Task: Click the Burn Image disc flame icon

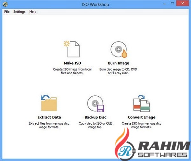Action: click(x=119, y=49)
